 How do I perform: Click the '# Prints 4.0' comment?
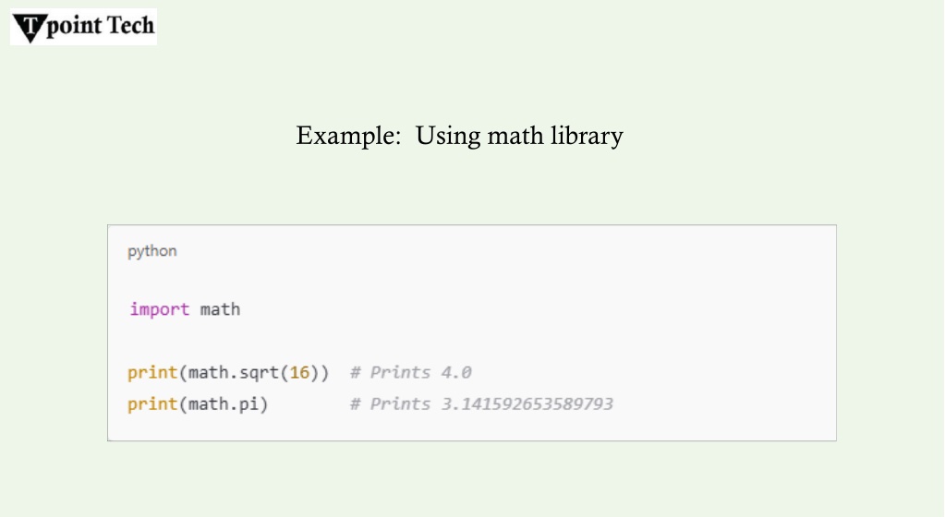point(410,372)
